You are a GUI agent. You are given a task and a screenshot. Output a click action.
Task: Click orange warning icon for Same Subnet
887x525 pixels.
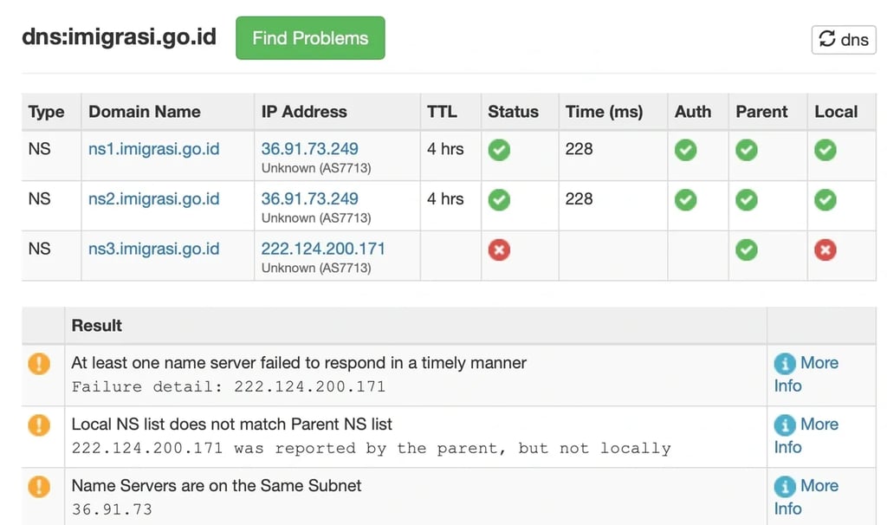[x=39, y=487]
